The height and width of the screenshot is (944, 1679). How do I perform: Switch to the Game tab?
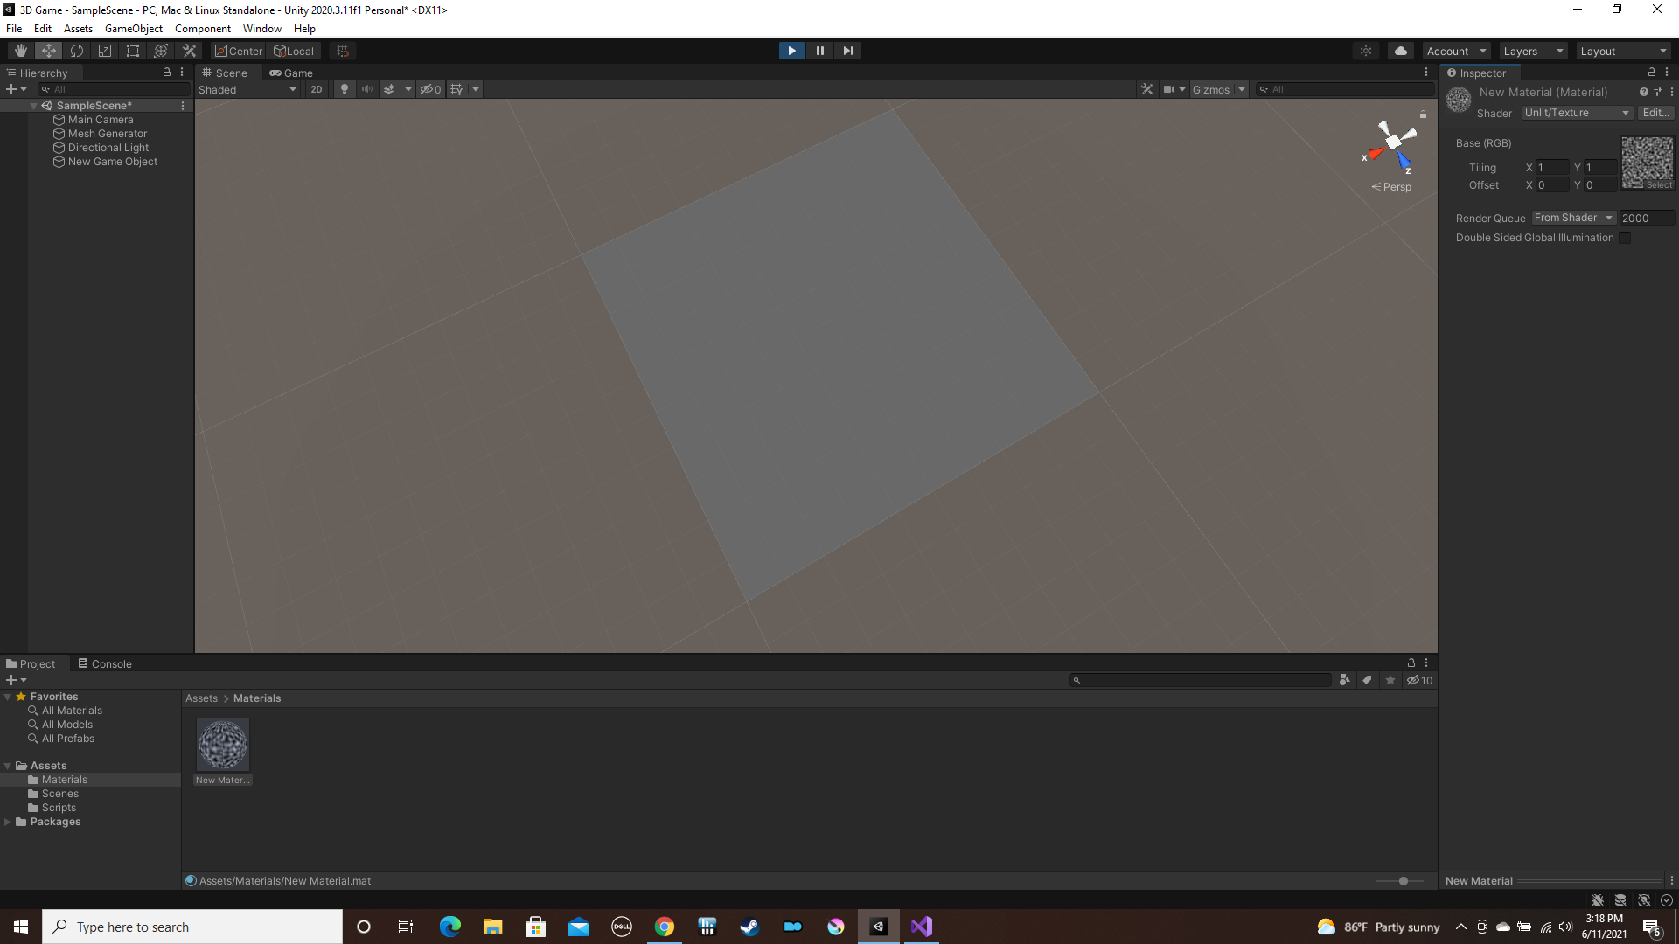coord(291,73)
